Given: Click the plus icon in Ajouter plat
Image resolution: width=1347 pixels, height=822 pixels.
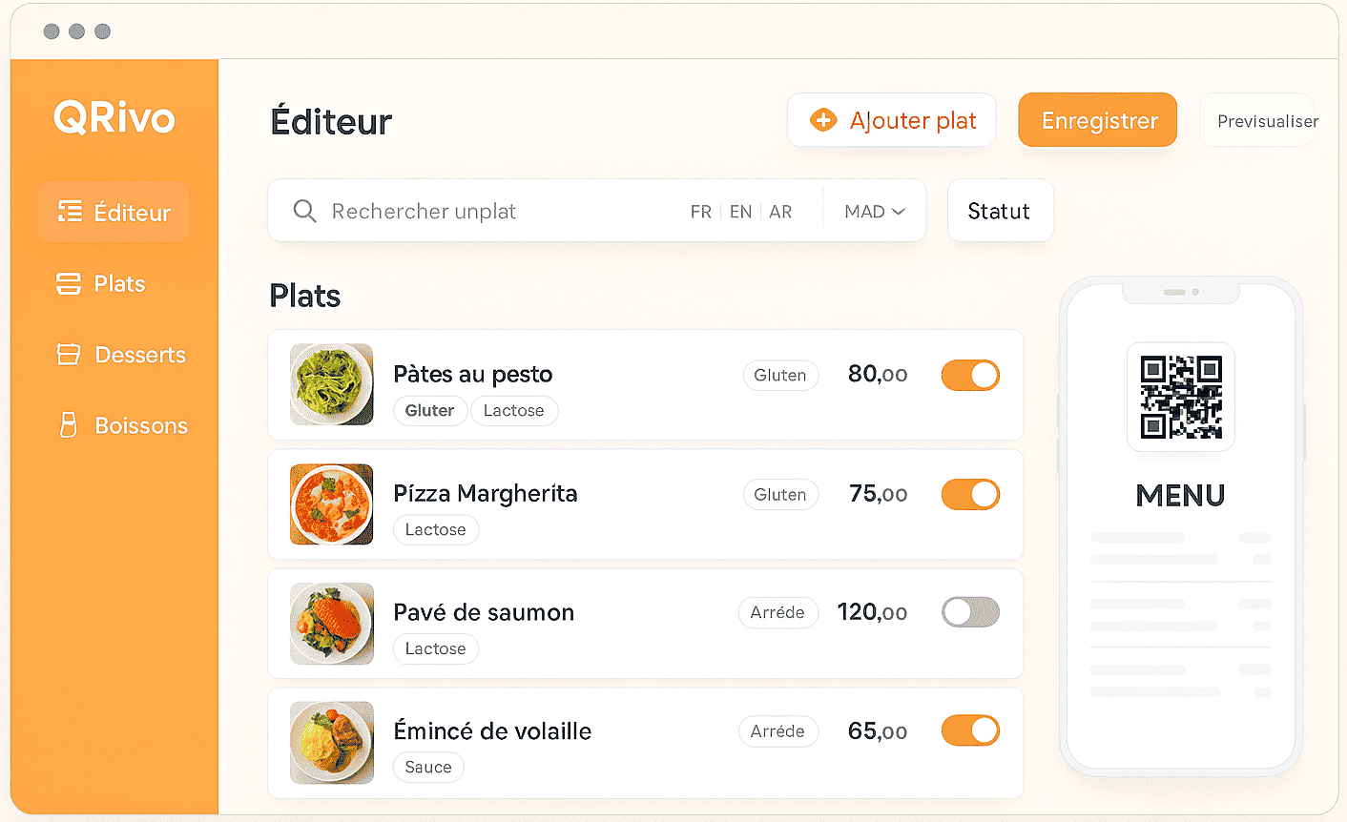Looking at the screenshot, I should coord(822,120).
